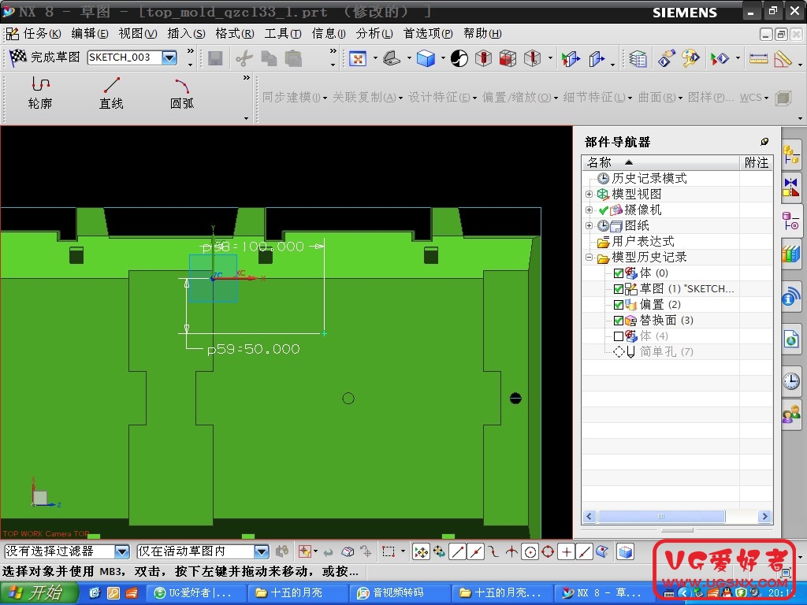The image size is (807, 605).
Task: Open the 同步建模 dropdown menu
Action: [x=295, y=97]
